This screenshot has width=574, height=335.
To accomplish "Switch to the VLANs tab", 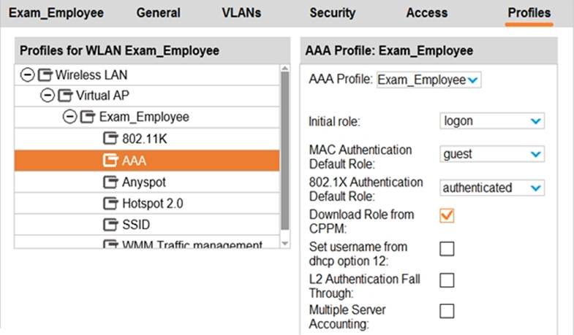I will pos(241,12).
